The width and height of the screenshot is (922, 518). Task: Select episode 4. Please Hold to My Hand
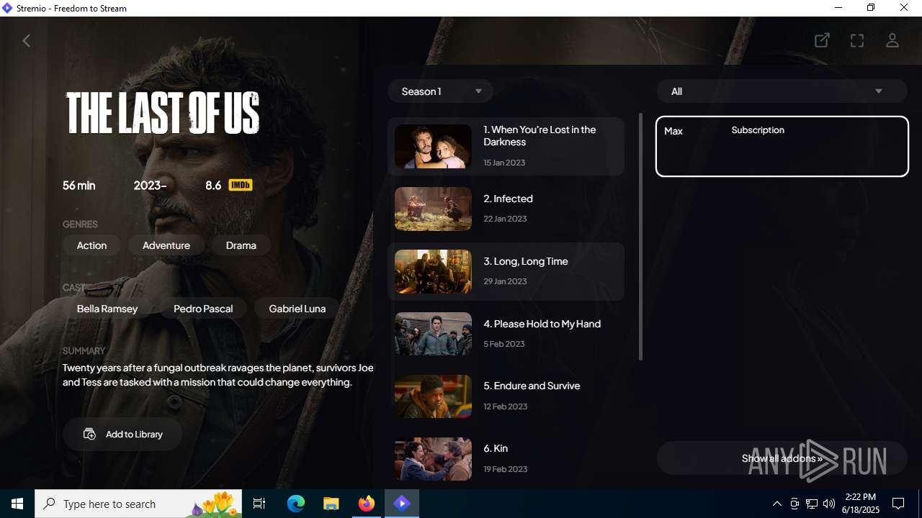506,334
